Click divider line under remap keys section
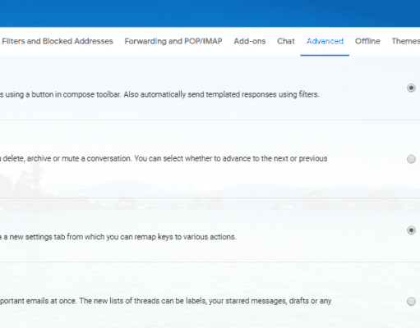The image size is (420, 328). point(210,262)
